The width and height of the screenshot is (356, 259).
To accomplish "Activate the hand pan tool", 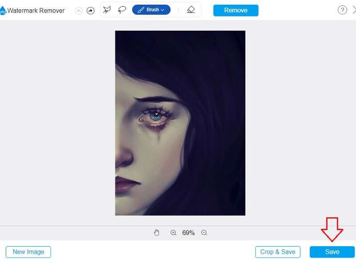I will pyautogui.click(x=156, y=232).
